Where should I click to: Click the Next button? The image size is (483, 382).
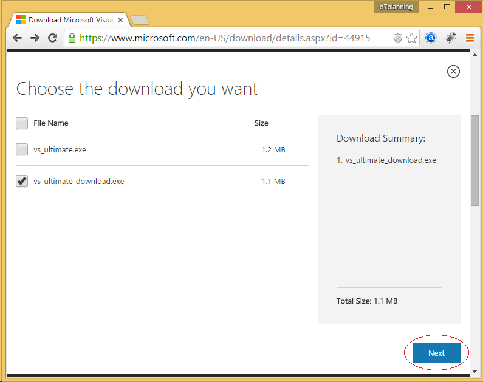click(x=436, y=353)
